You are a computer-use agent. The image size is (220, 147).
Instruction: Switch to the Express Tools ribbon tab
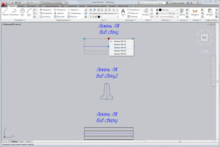123,6
